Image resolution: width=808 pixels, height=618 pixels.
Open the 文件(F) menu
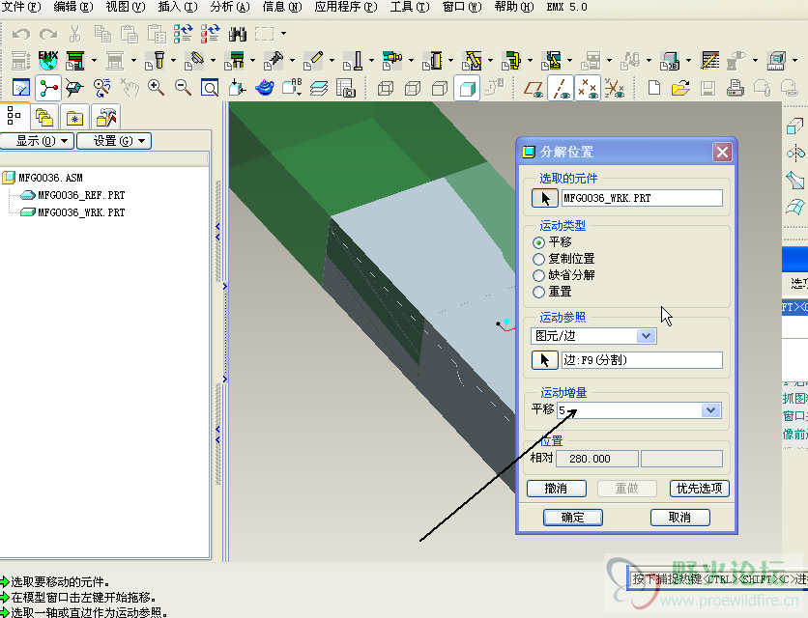(x=21, y=7)
